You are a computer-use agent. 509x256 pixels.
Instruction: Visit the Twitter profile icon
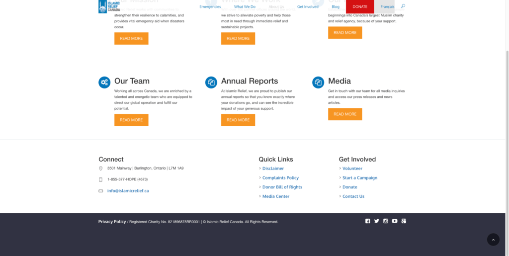(x=377, y=221)
